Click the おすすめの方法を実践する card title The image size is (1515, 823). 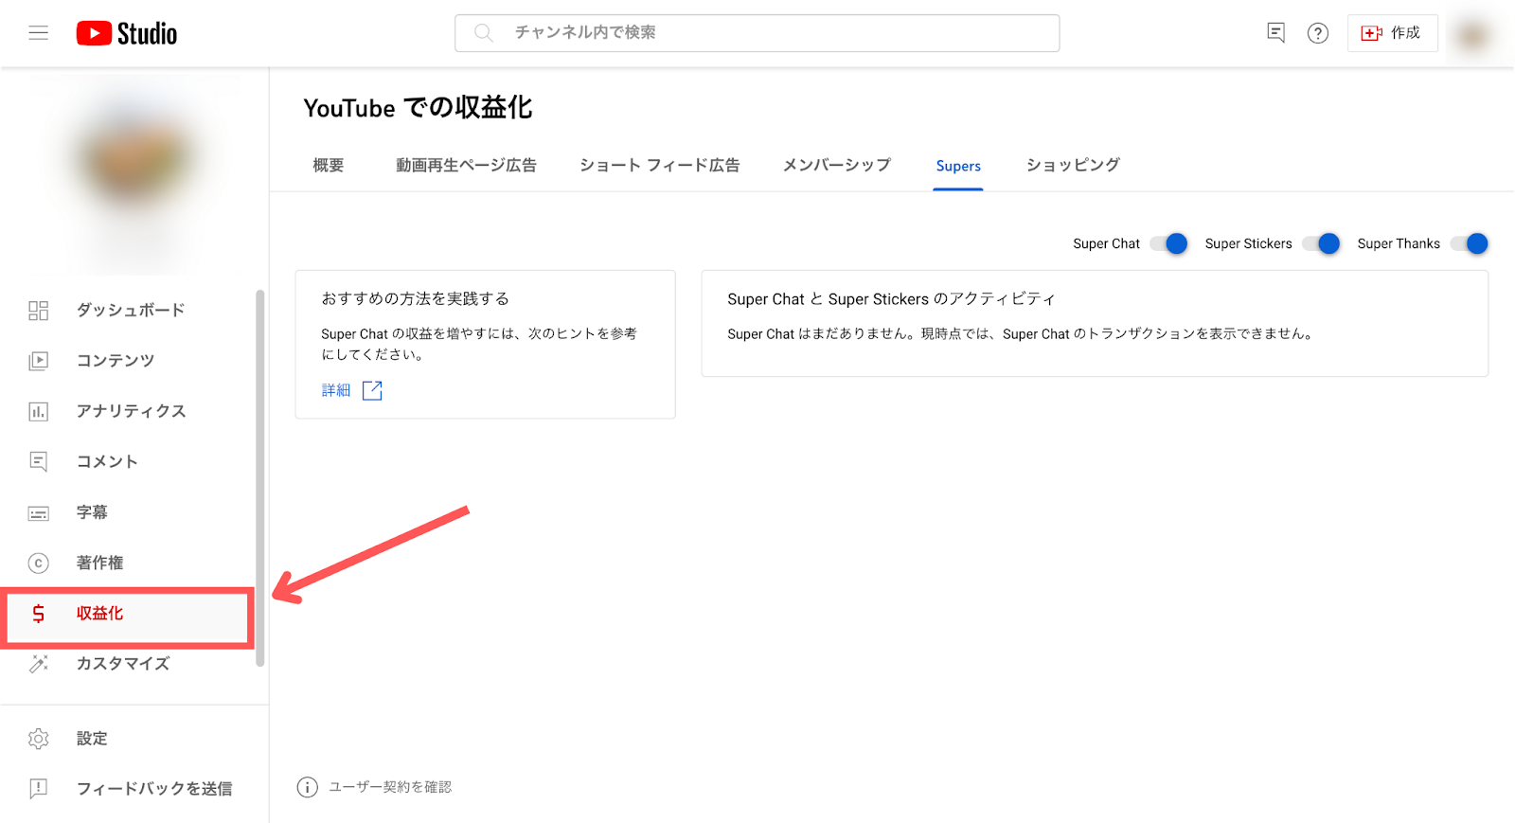point(416,299)
